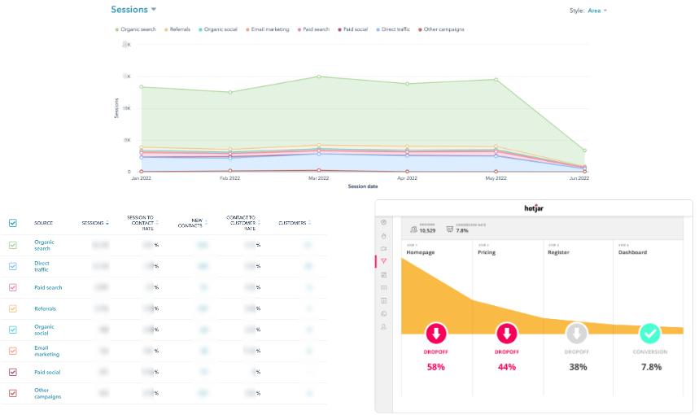The image size is (699, 415).
Task: Open Hotjar recordings camera icon
Action: coord(384,248)
